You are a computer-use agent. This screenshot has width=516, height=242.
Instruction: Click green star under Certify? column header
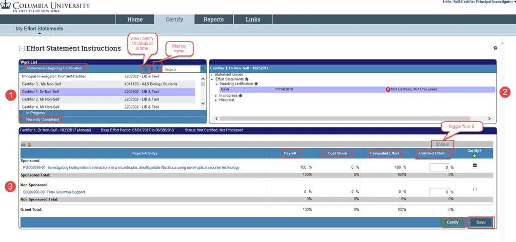474,155
